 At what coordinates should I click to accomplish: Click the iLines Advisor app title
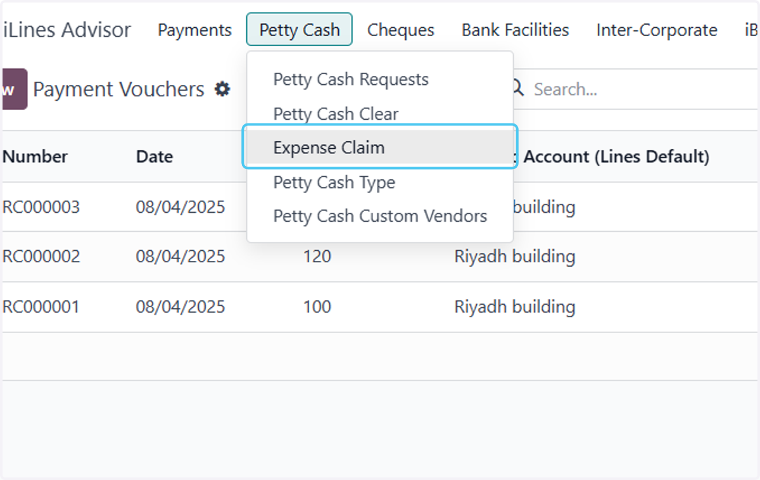[66, 30]
